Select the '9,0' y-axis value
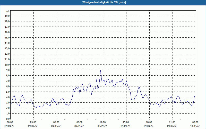This screenshot has width=206, height=129. point(8,70)
